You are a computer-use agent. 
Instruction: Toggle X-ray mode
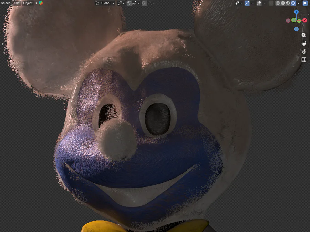[271, 3]
